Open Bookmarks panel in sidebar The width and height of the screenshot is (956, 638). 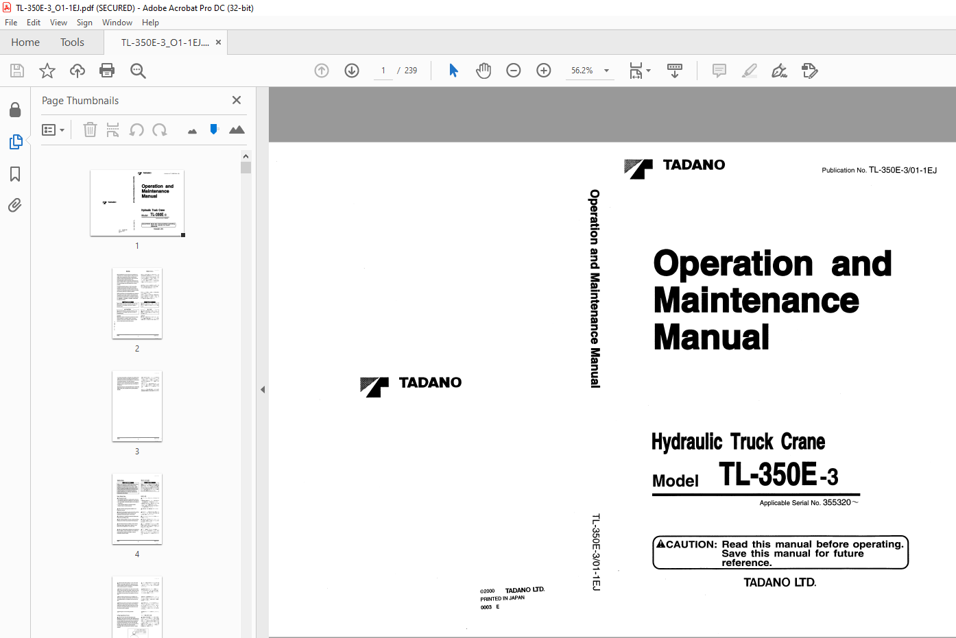point(15,174)
